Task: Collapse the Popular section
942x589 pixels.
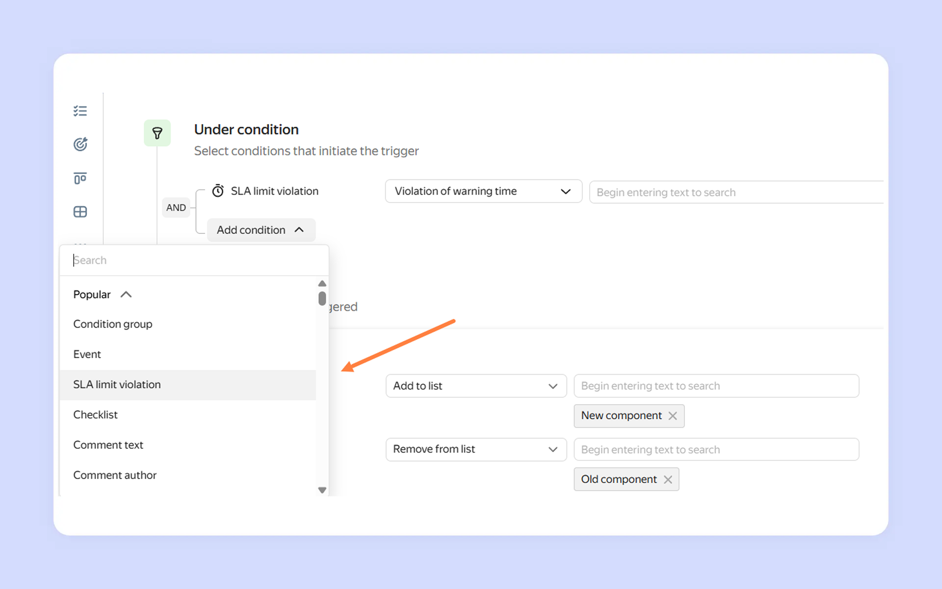Action: [x=126, y=294]
